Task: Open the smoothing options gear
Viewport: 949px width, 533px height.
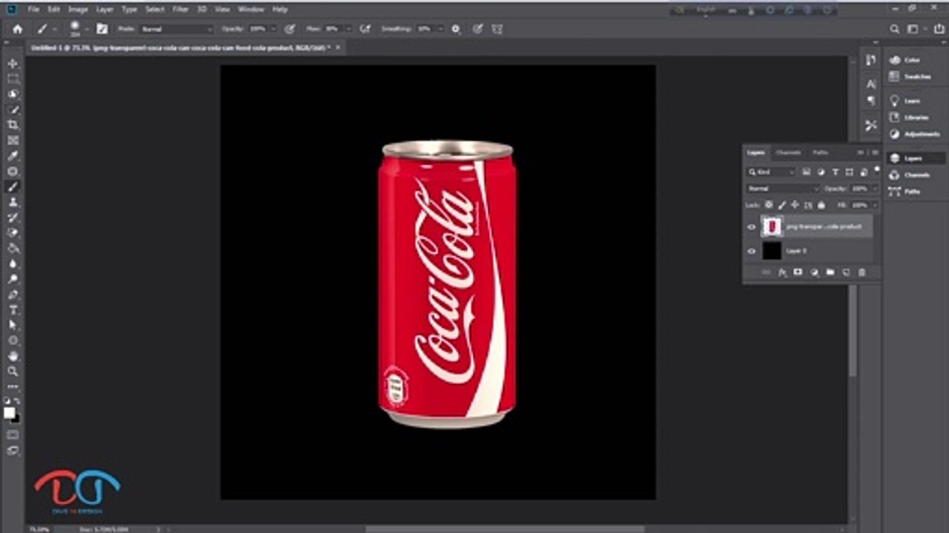Action: (x=455, y=29)
